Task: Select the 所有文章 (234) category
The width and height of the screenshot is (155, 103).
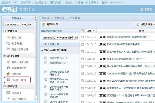Action: 58,58
